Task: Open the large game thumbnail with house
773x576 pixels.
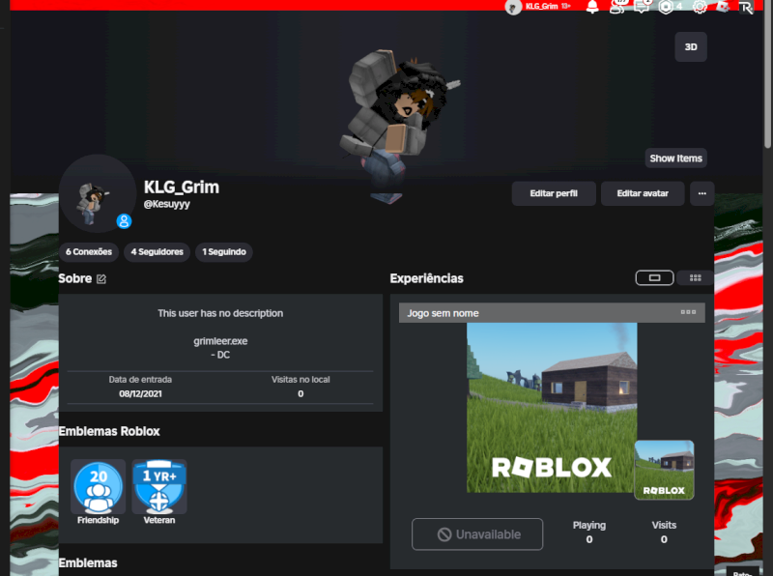Action: [x=552, y=408]
